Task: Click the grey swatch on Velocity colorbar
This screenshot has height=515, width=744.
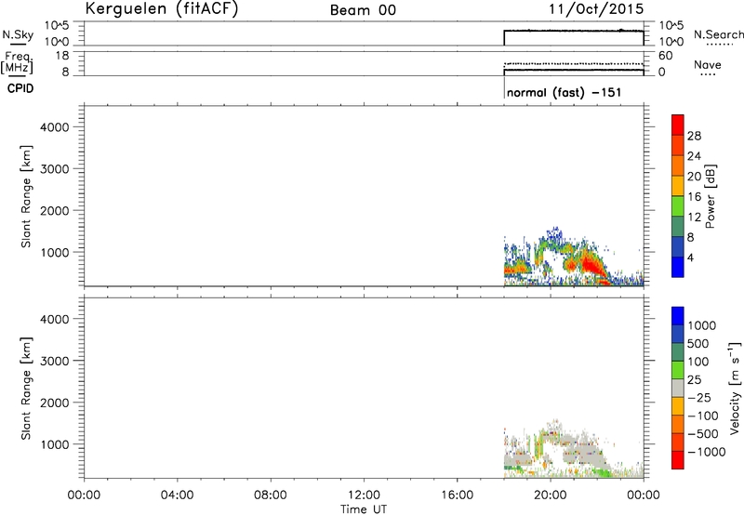Action: [x=678, y=389]
